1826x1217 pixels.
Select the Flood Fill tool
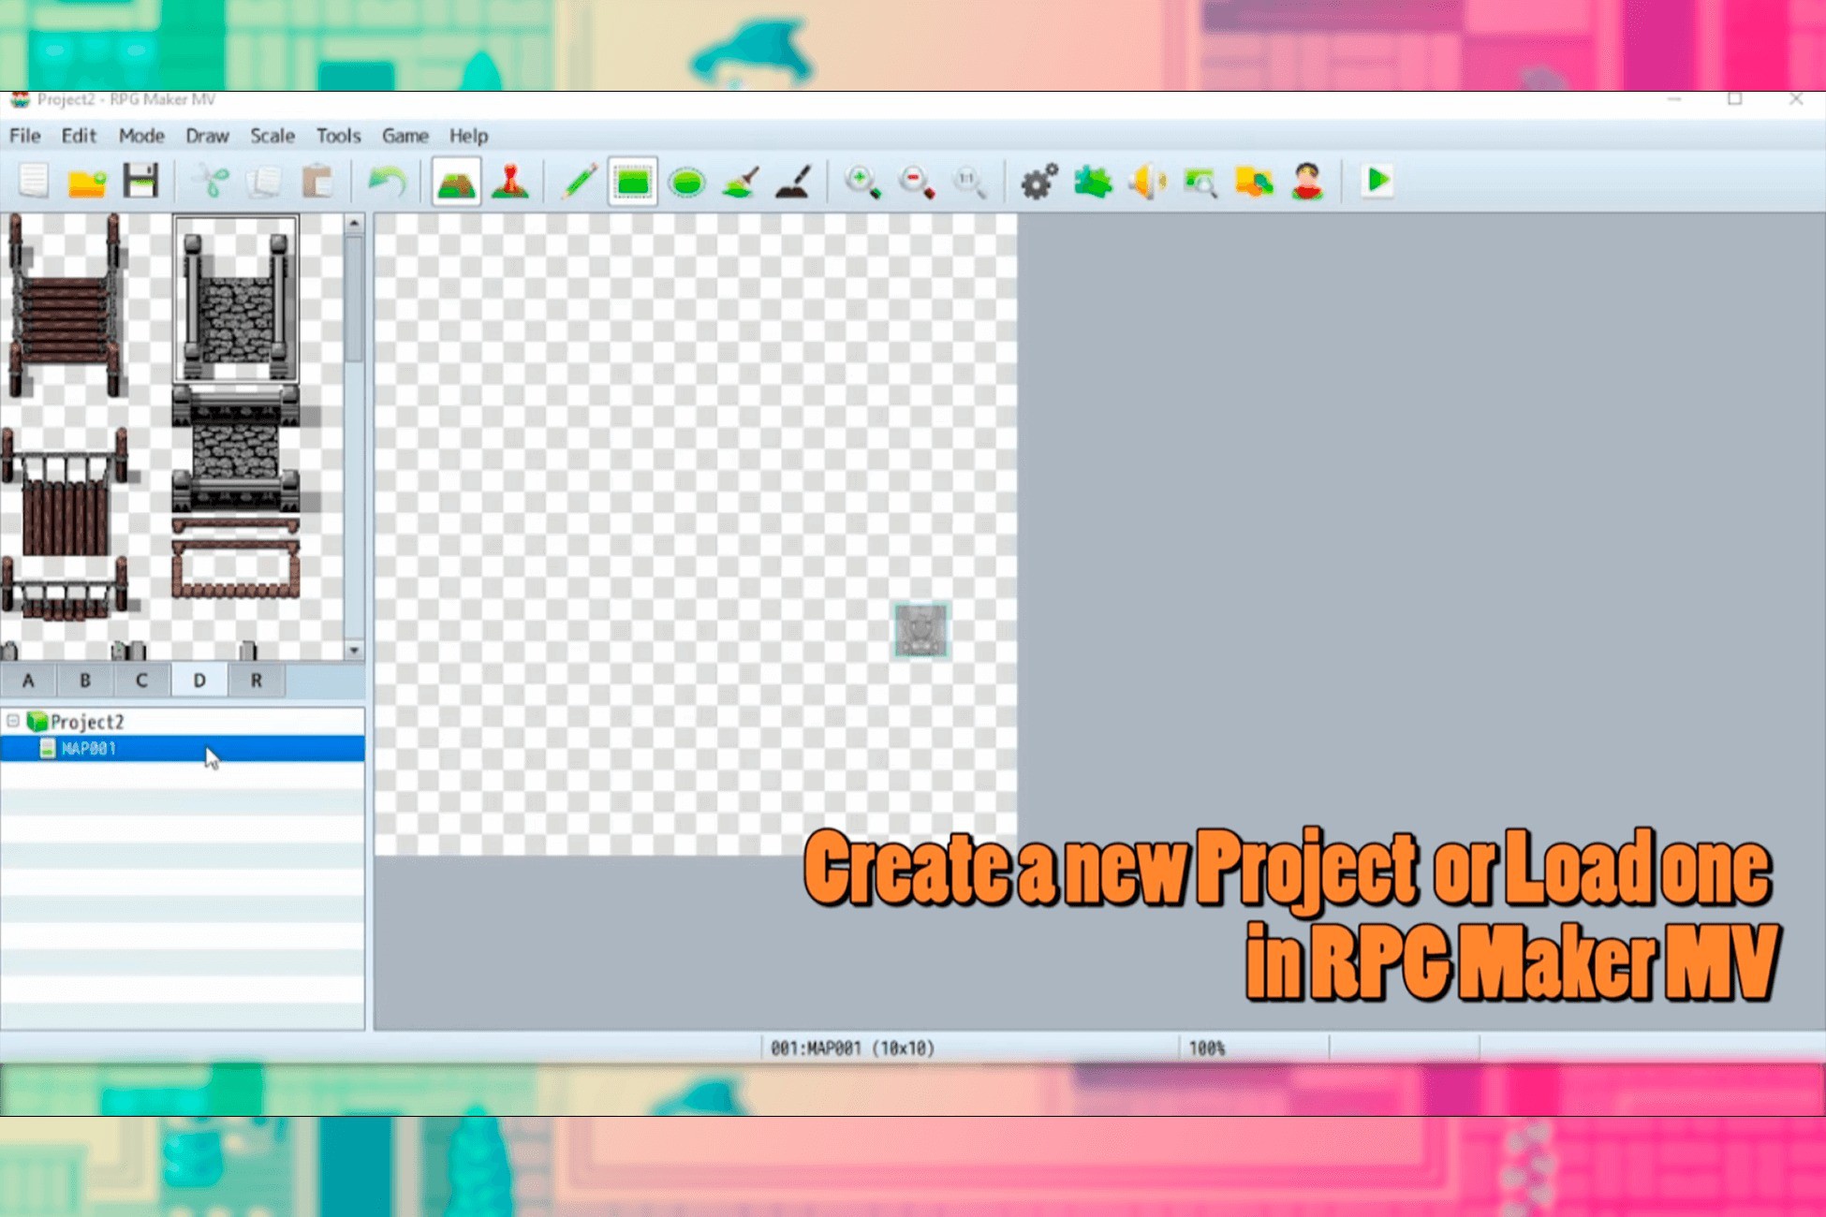741,181
